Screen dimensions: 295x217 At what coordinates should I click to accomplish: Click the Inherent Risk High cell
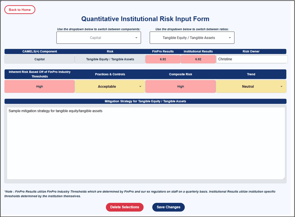pos(39,86)
